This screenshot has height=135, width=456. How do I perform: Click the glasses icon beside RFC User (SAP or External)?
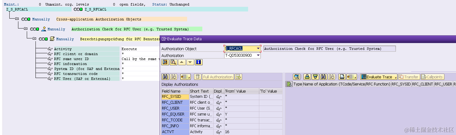pos(50,79)
